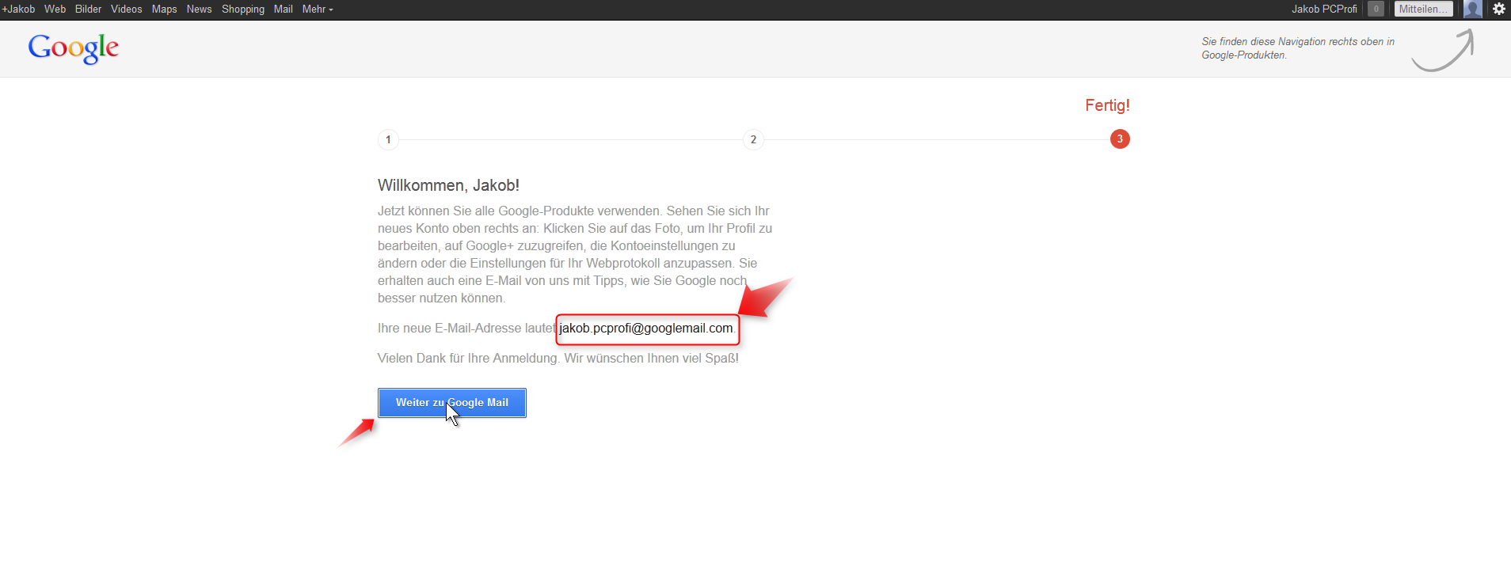Open the profile photo avatar

(x=1472, y=9)
